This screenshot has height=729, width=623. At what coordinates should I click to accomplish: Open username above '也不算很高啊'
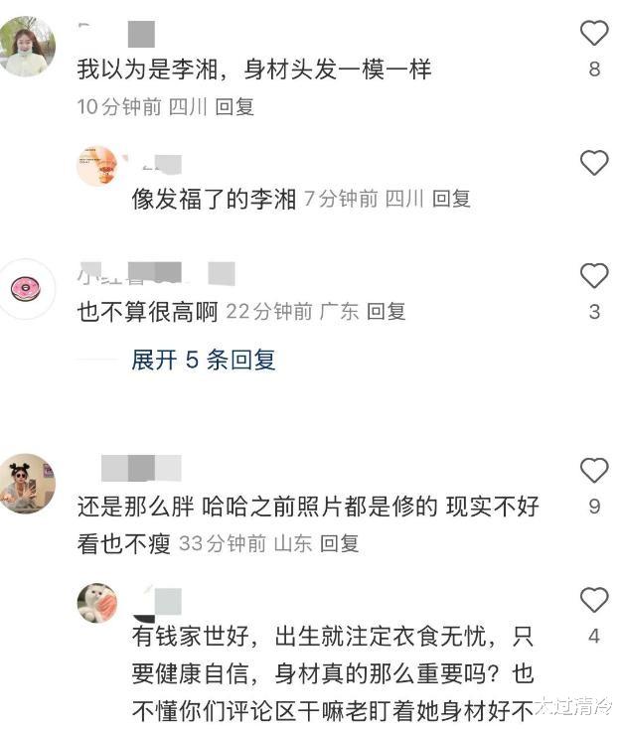coord(156,273)
